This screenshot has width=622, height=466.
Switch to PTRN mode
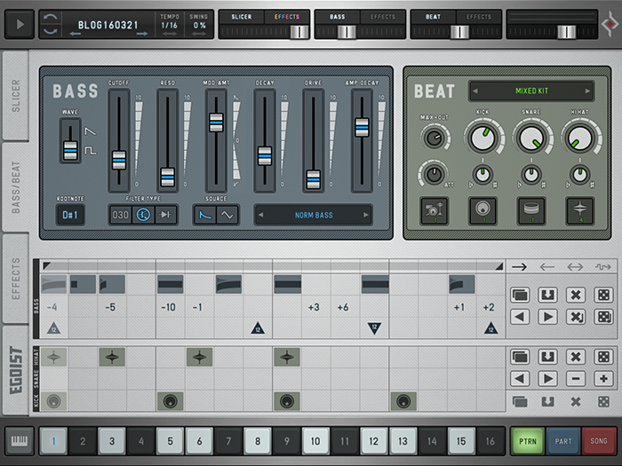tap(527, 440)
